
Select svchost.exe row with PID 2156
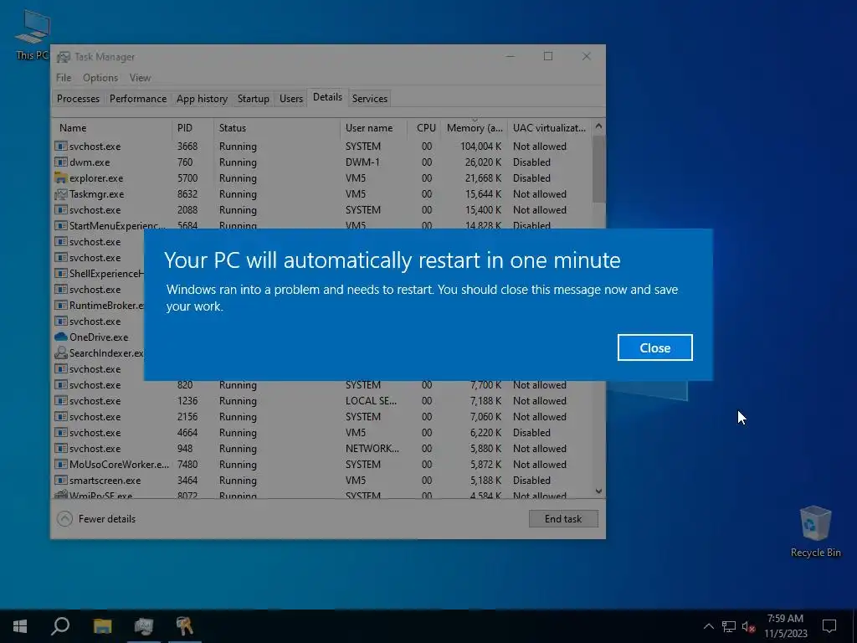click(x=321, y=417)
